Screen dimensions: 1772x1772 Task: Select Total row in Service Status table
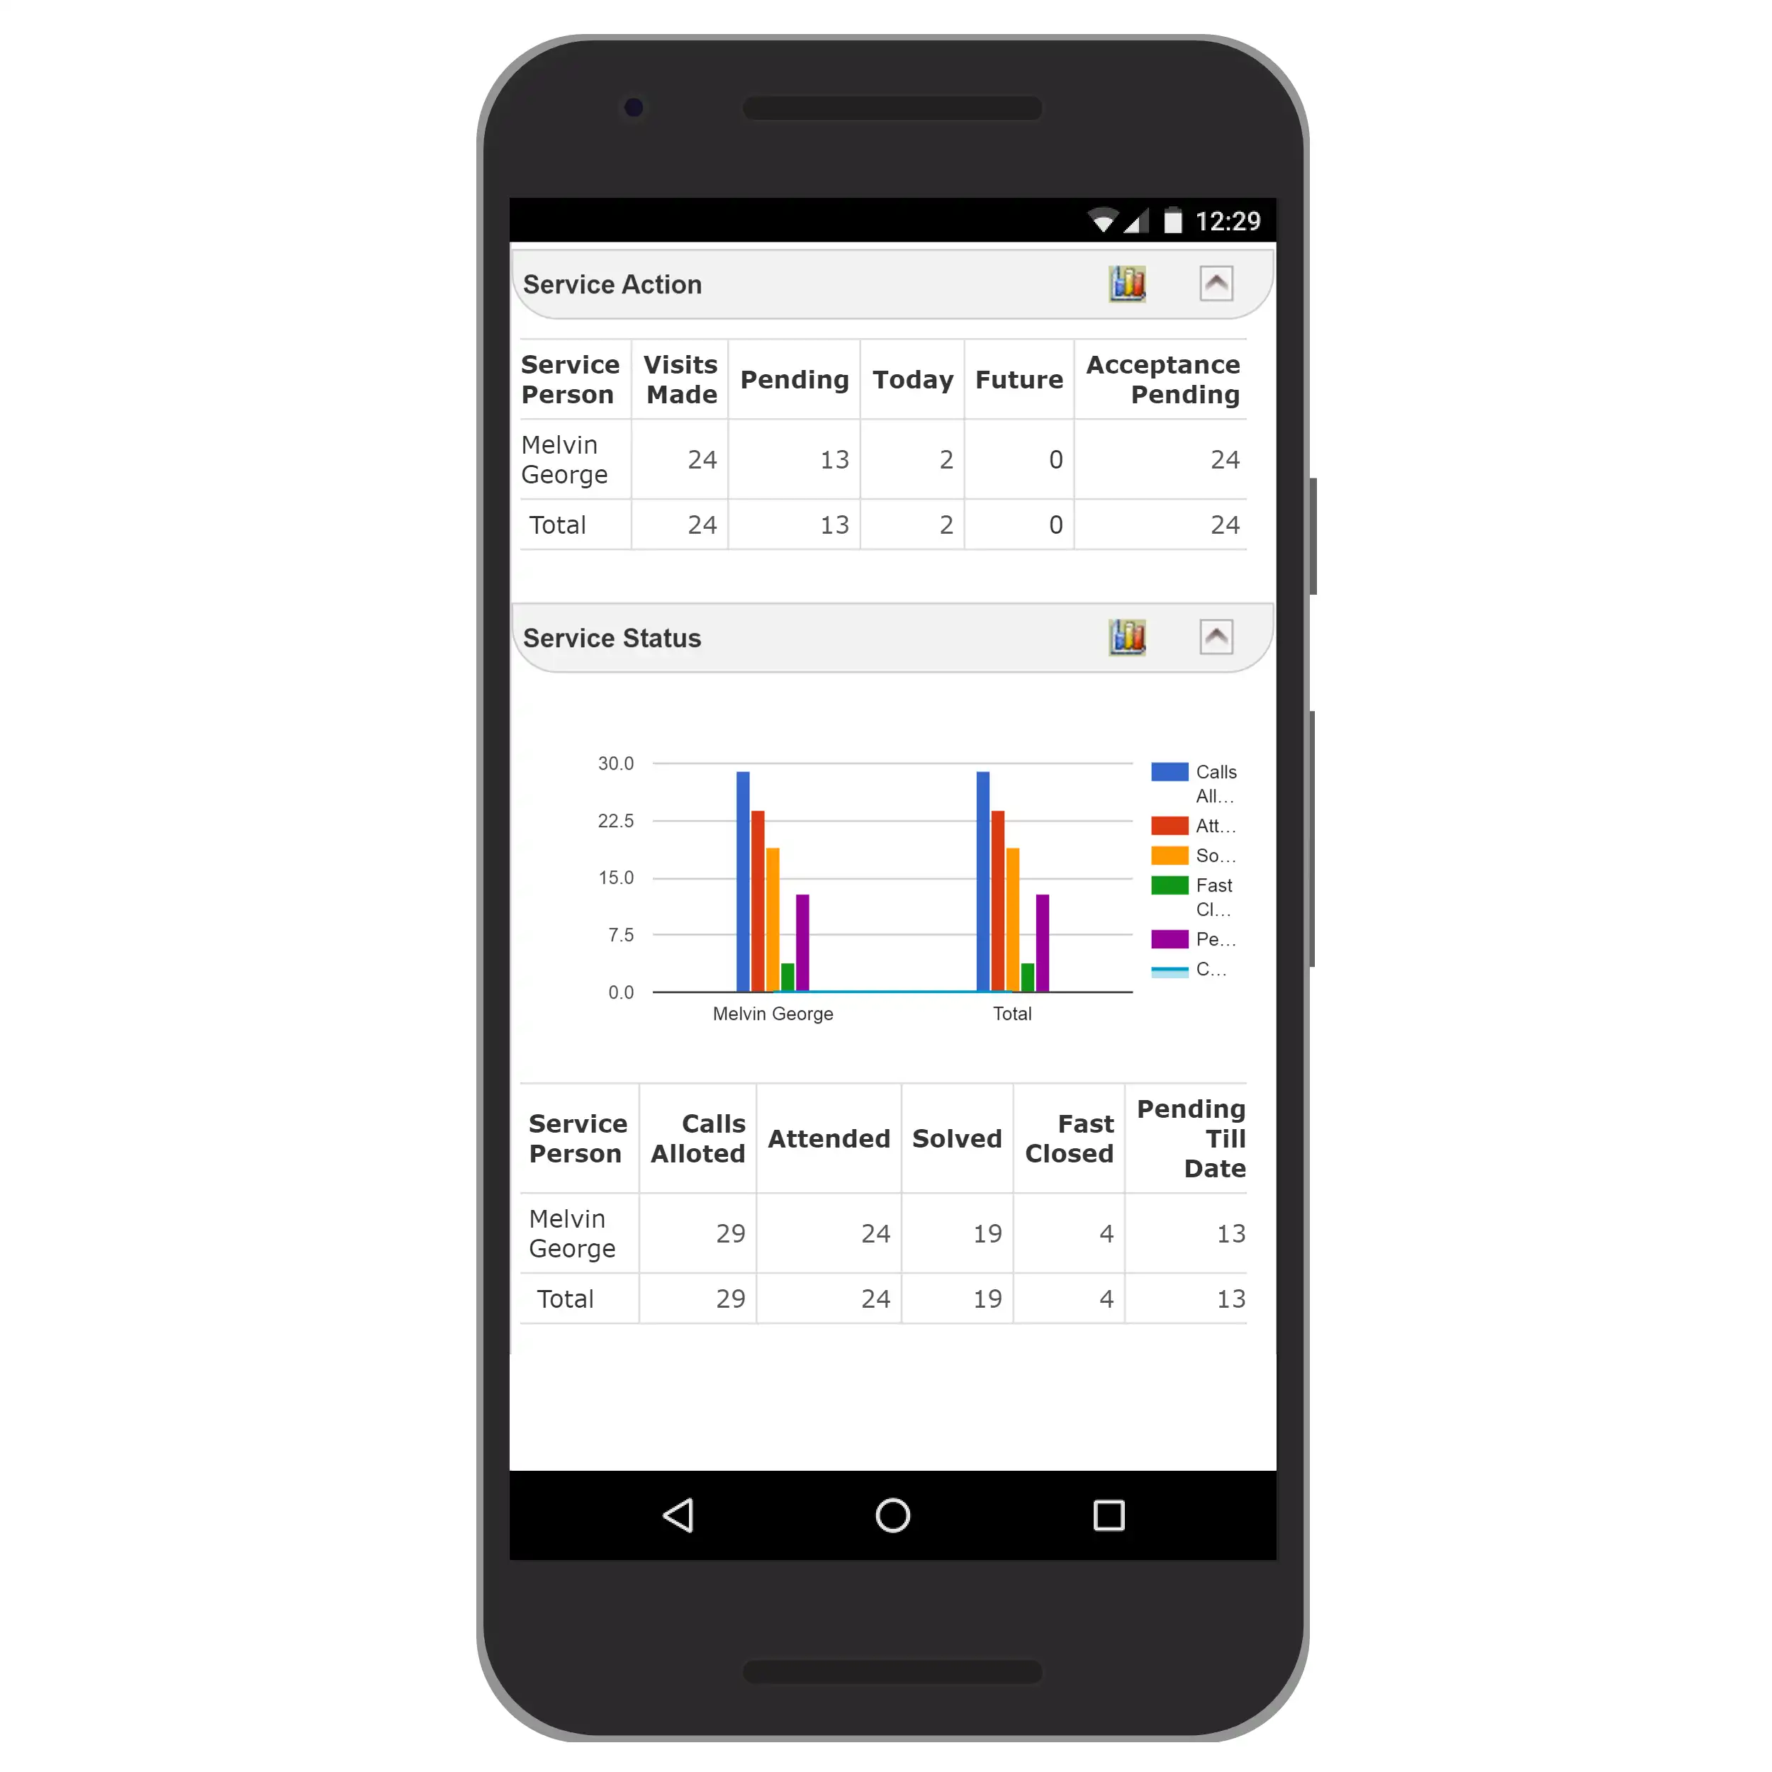coord(885,1299)
